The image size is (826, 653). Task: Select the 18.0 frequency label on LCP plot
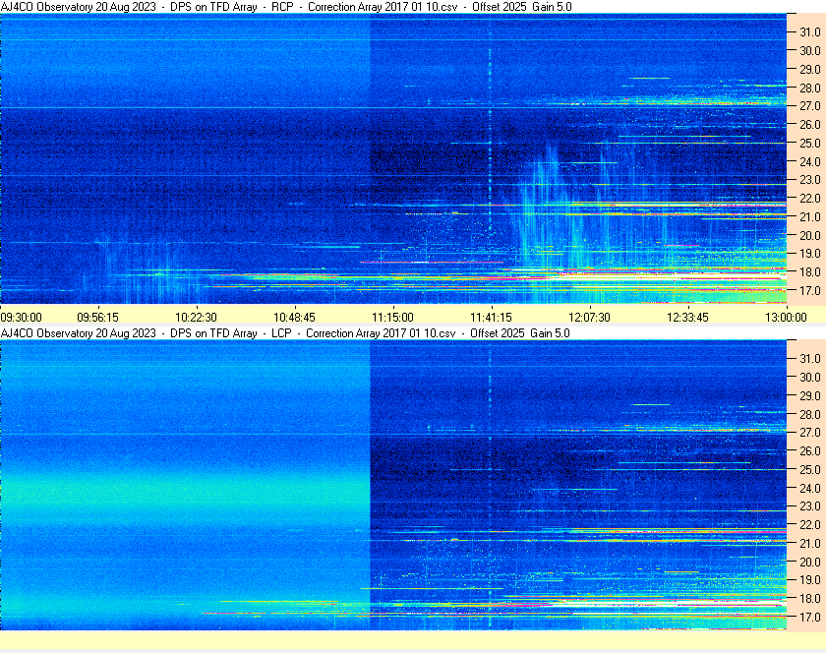(810, 598)
